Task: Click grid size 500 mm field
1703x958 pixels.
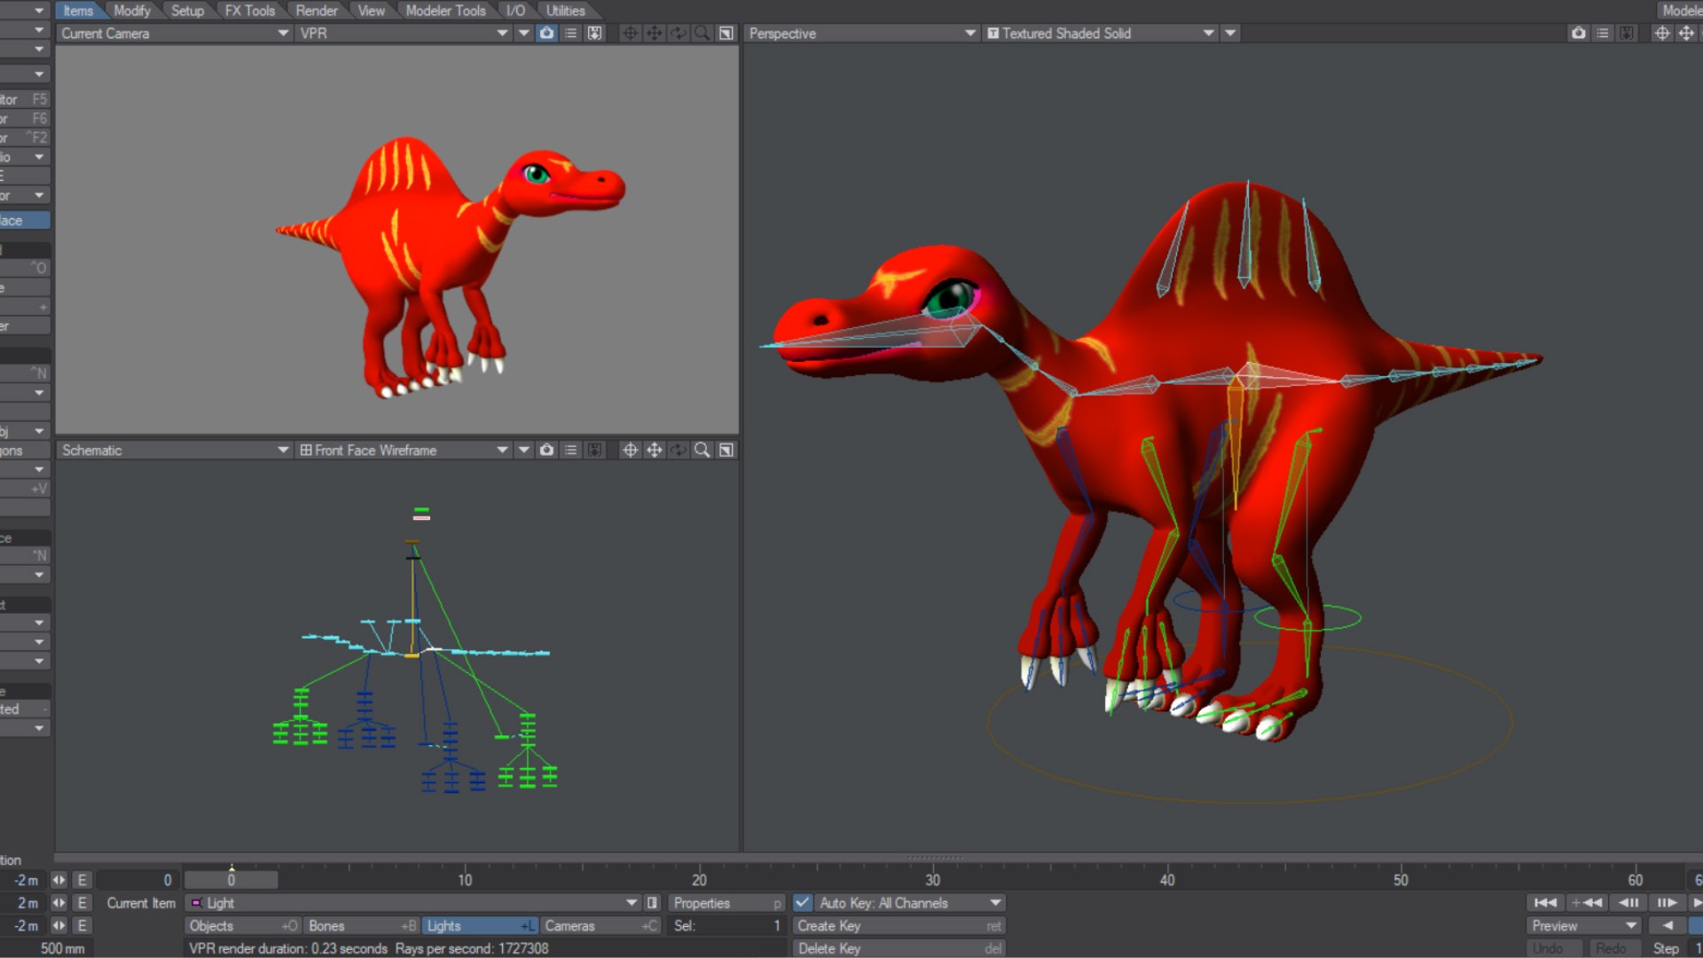Action: tap(44, 948)
